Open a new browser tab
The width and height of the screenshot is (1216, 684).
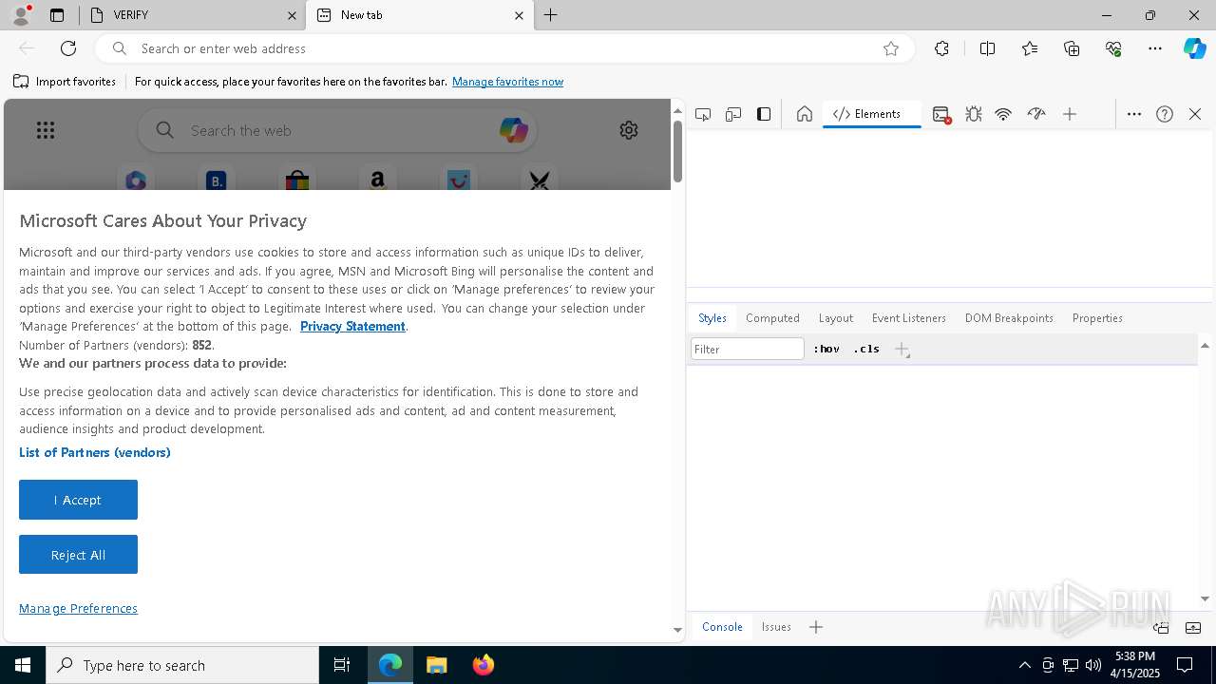551,15
